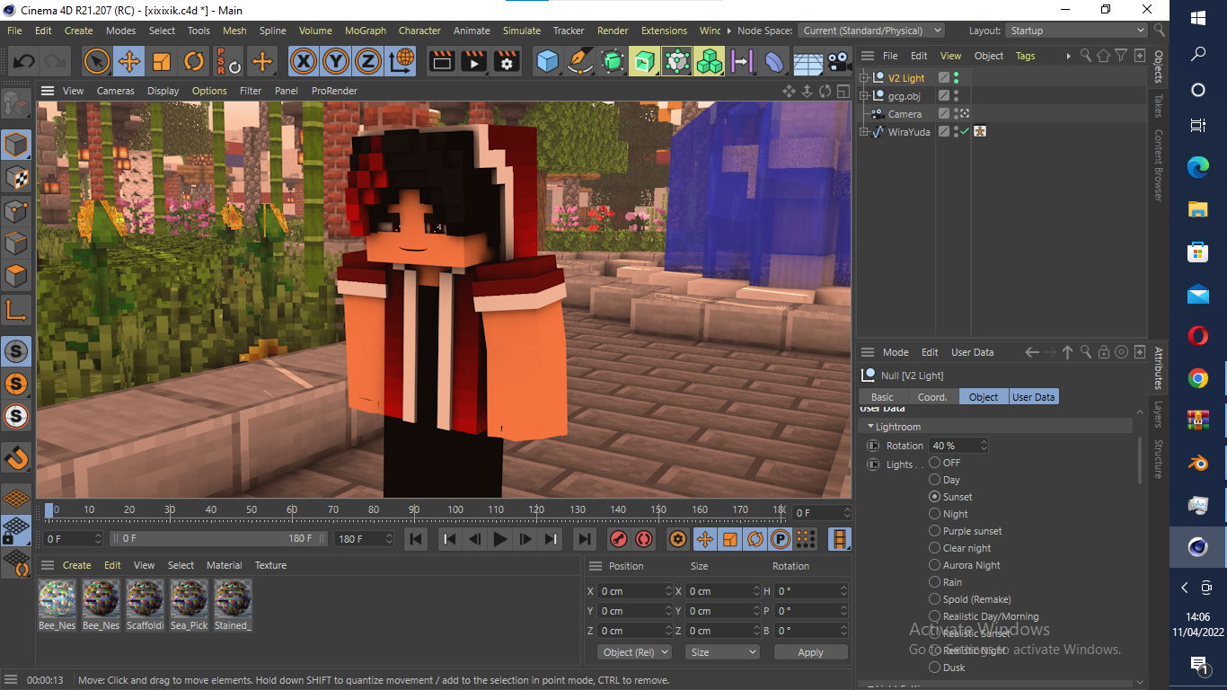This screenshot has height=690, width=1227.
Task: Switch to the User Data tab
Action: (x=1034, y=397)
